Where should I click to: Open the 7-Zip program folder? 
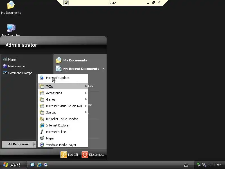coord(63,86)
